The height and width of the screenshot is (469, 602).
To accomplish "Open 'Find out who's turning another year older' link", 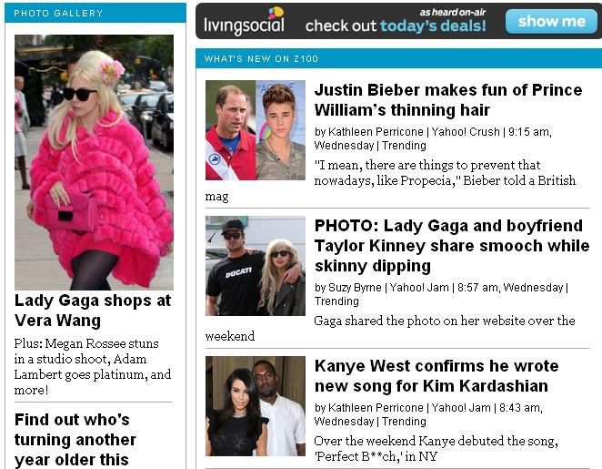I will [x=75, y=440].
